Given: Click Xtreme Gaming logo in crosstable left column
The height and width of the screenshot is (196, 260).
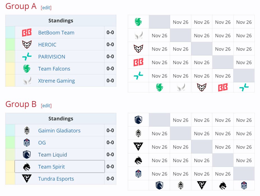Looking at the screenshot, I should [138, 36].
